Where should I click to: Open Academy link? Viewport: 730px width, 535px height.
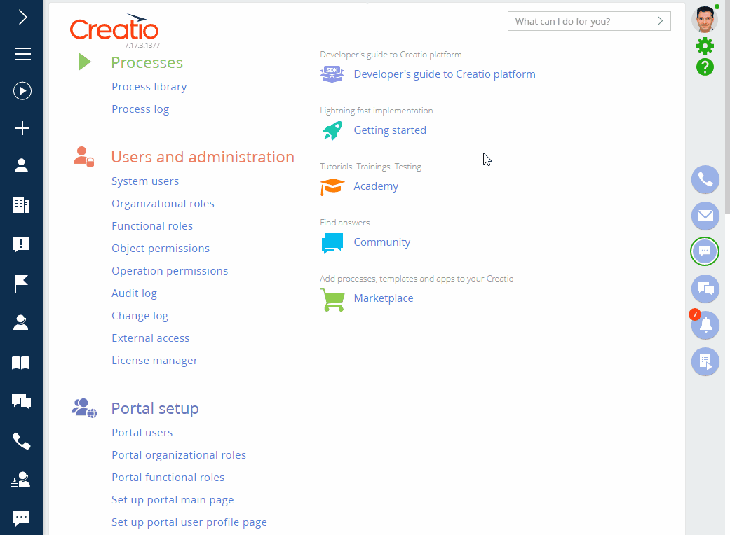[x=376, y=186]
